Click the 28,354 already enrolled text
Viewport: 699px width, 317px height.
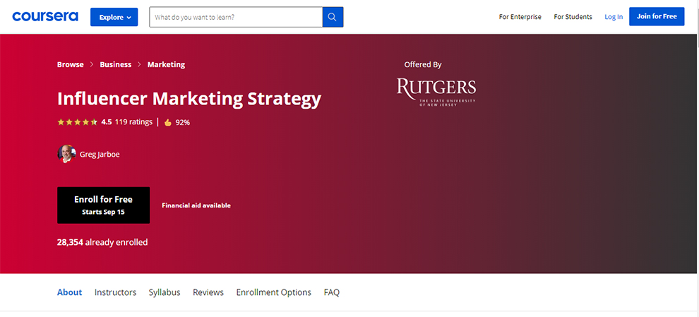click(x=102, y=243)
